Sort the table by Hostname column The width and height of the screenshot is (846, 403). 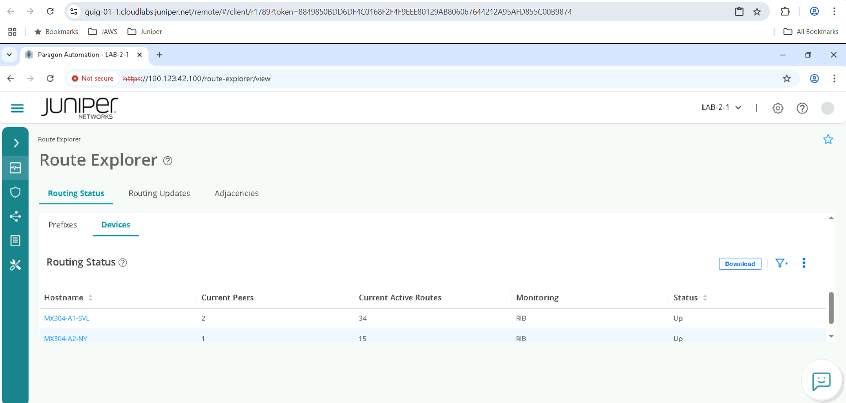coord(90,298)
